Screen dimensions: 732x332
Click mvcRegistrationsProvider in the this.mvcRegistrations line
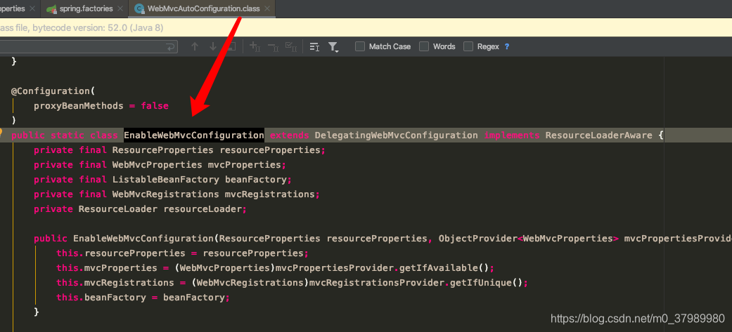[376, 283]
